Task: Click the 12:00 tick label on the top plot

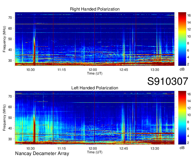Action: pos(93,70)
